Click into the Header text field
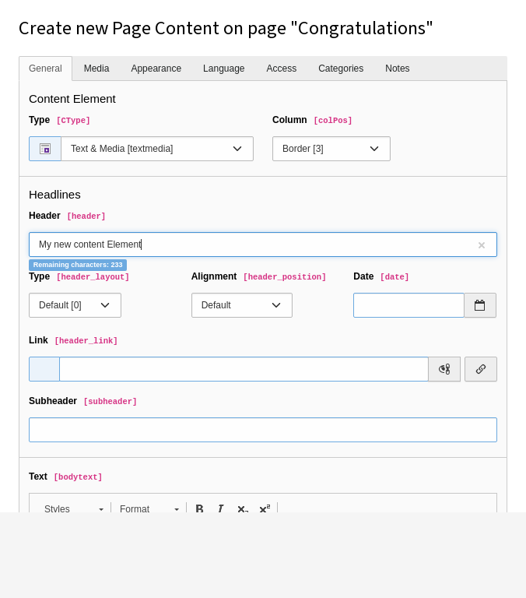Viewport: 526px width, 598px height. (263, 244)
